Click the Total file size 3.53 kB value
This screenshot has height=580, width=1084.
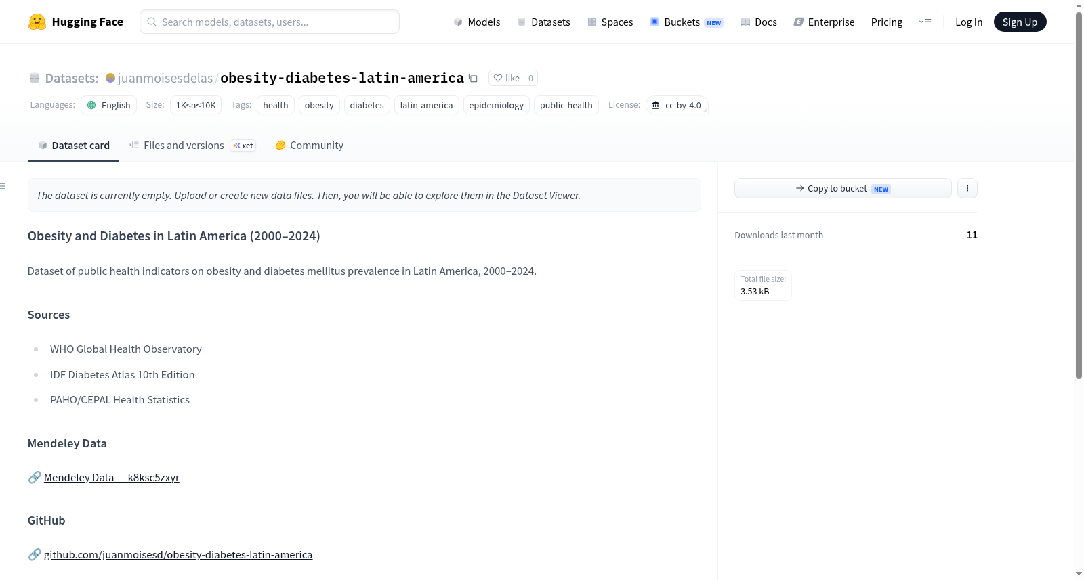[755, 291]
